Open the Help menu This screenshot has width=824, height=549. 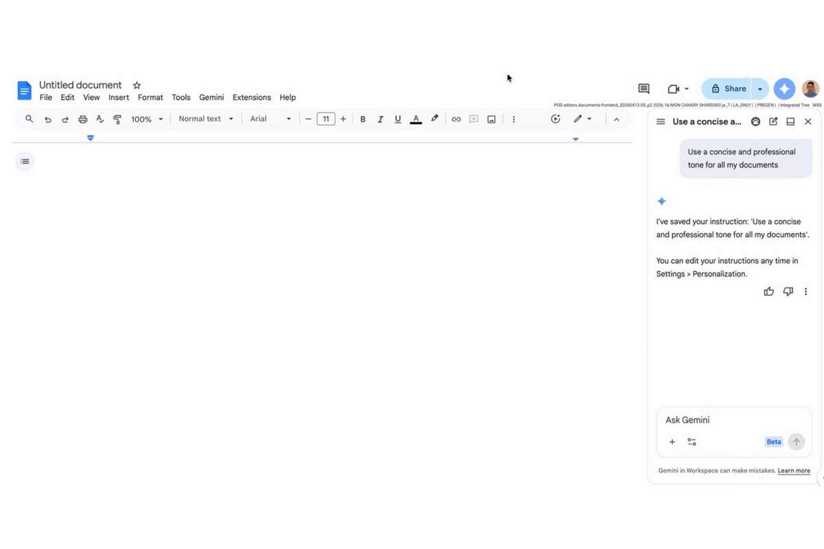point(288,97)
